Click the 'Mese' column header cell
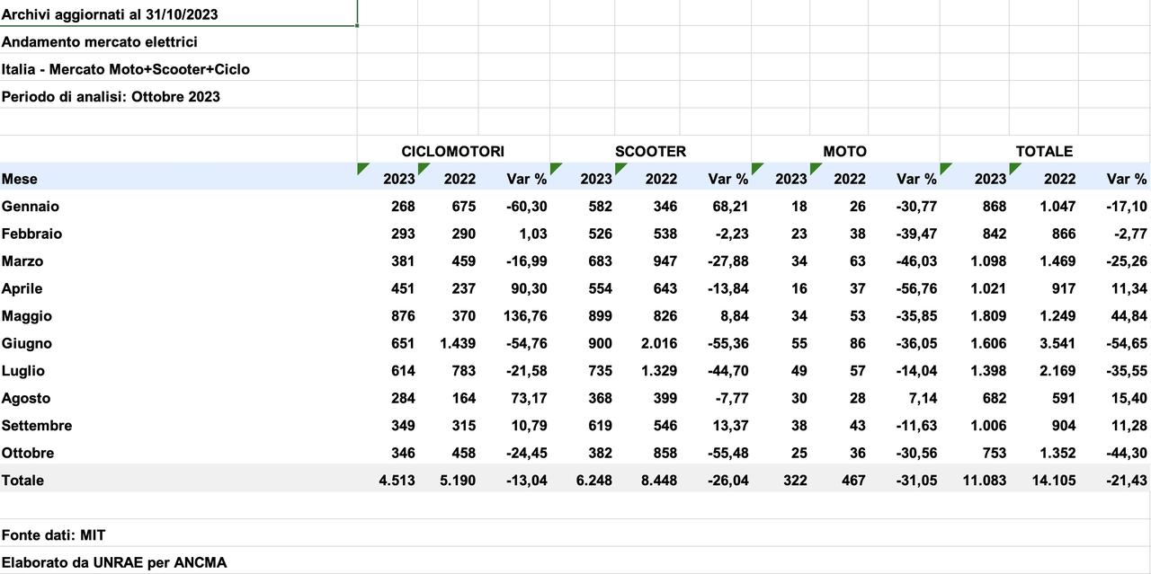The width and height of the screenshot is (1151, 574). click(179, 179)
